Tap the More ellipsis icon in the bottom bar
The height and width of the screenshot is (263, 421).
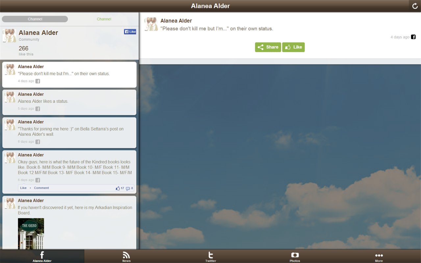379,255
